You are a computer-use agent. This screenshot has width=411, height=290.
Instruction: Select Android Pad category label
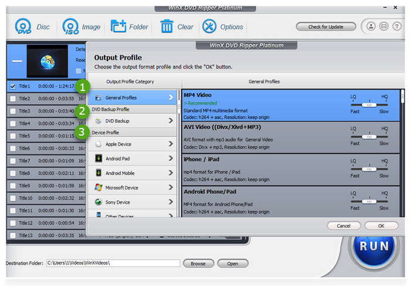[117, 159]
